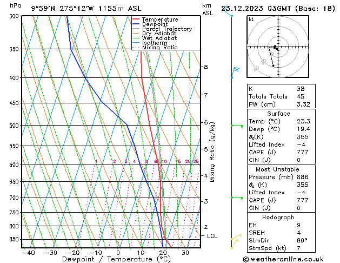Click the kt unit label in hodograph

(251, 19)
